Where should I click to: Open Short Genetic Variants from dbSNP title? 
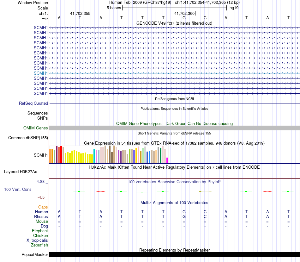coord(174,133)
